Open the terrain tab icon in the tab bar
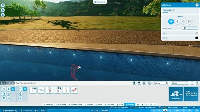The height and width of the screenshot is (112, 200). [x=142, y=105]
